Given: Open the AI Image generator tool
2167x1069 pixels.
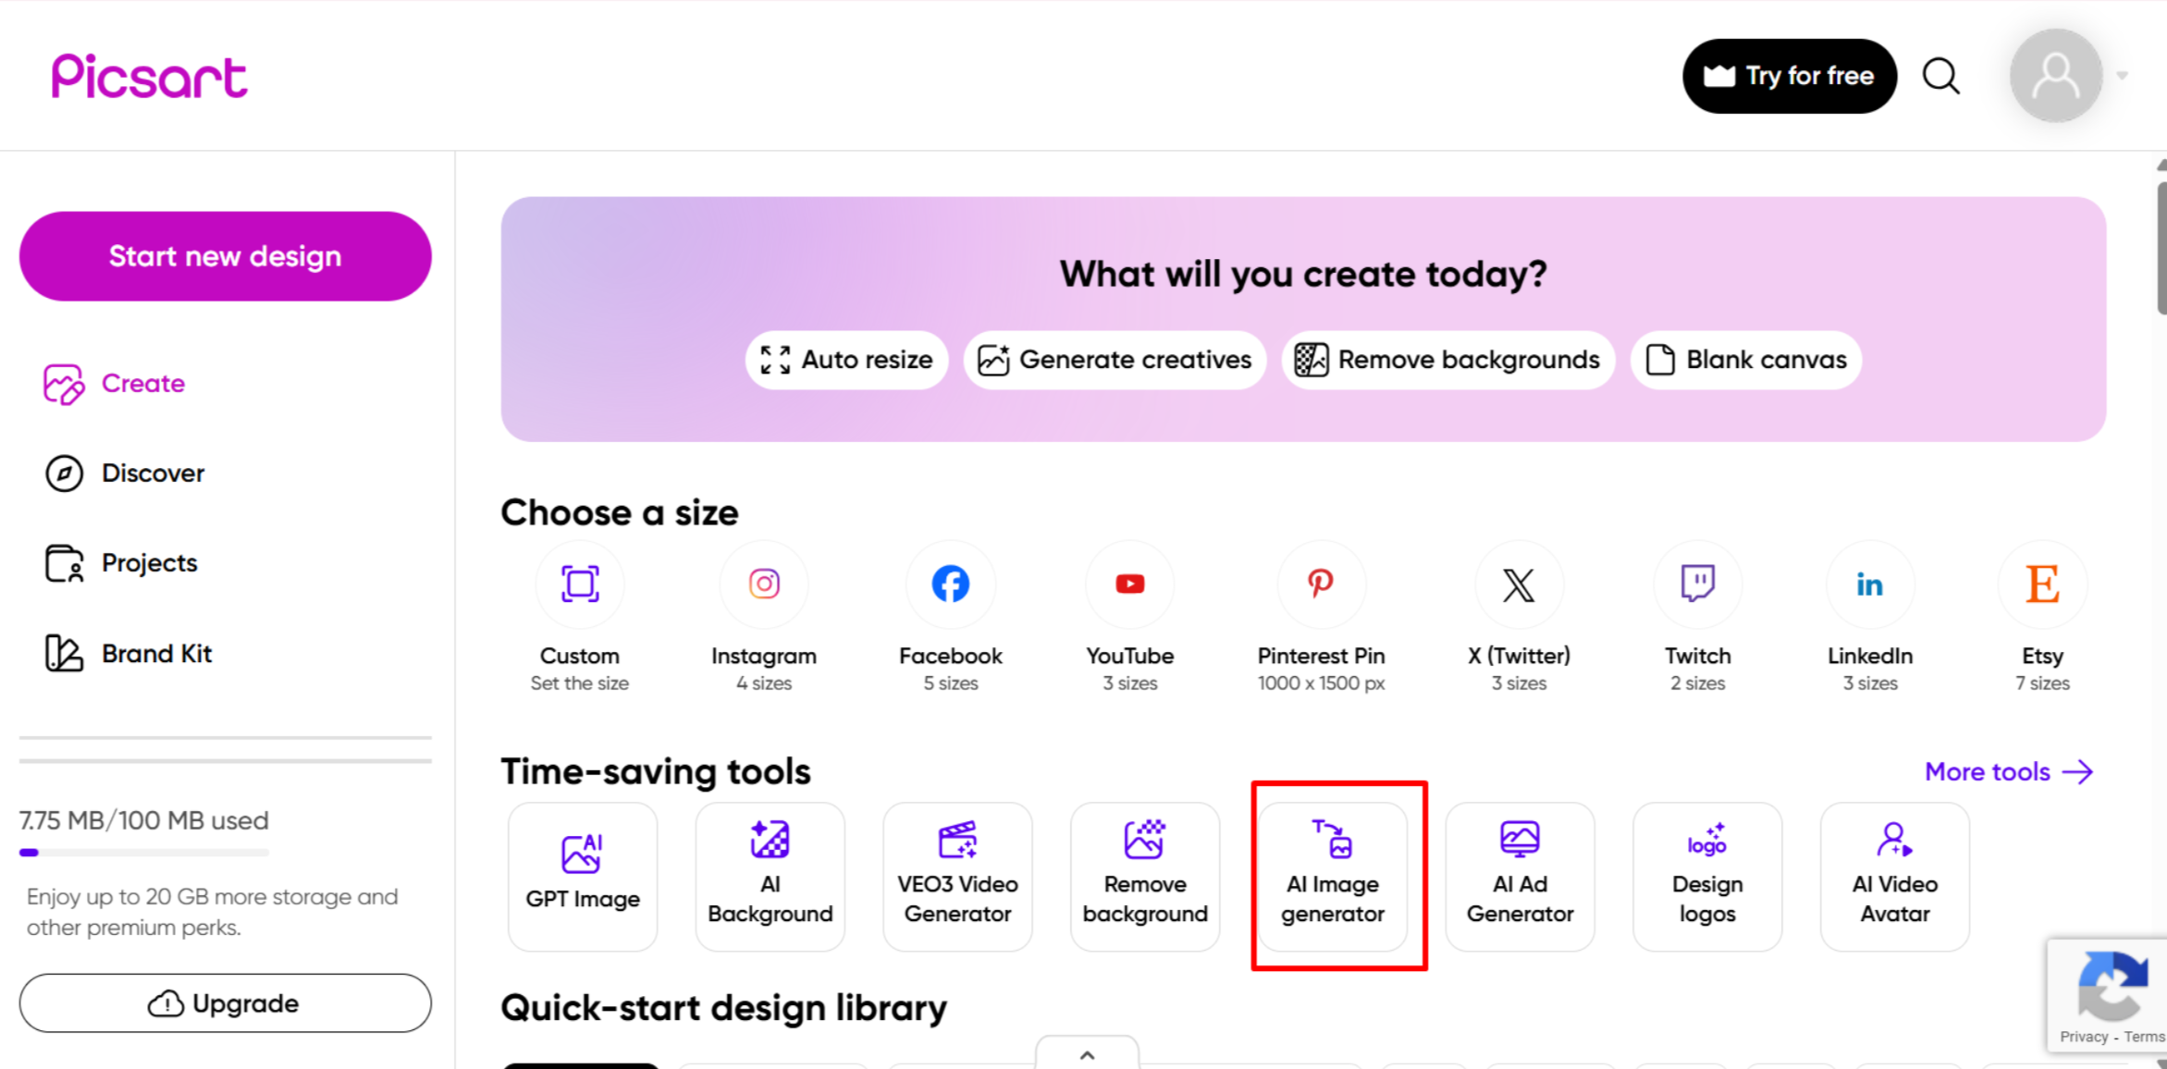Looking at the screenshot, I should (1333, 877).
